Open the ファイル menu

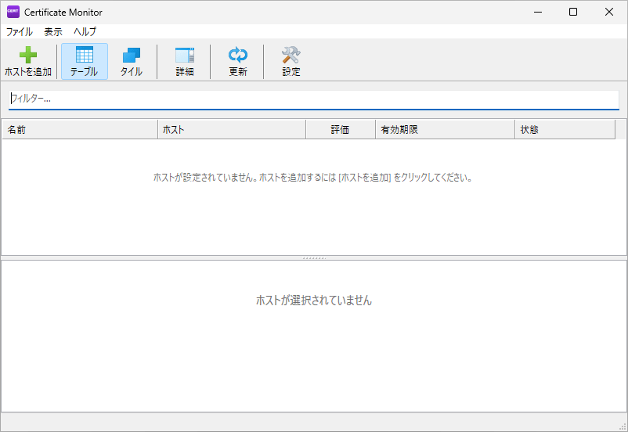click(20, 31)
